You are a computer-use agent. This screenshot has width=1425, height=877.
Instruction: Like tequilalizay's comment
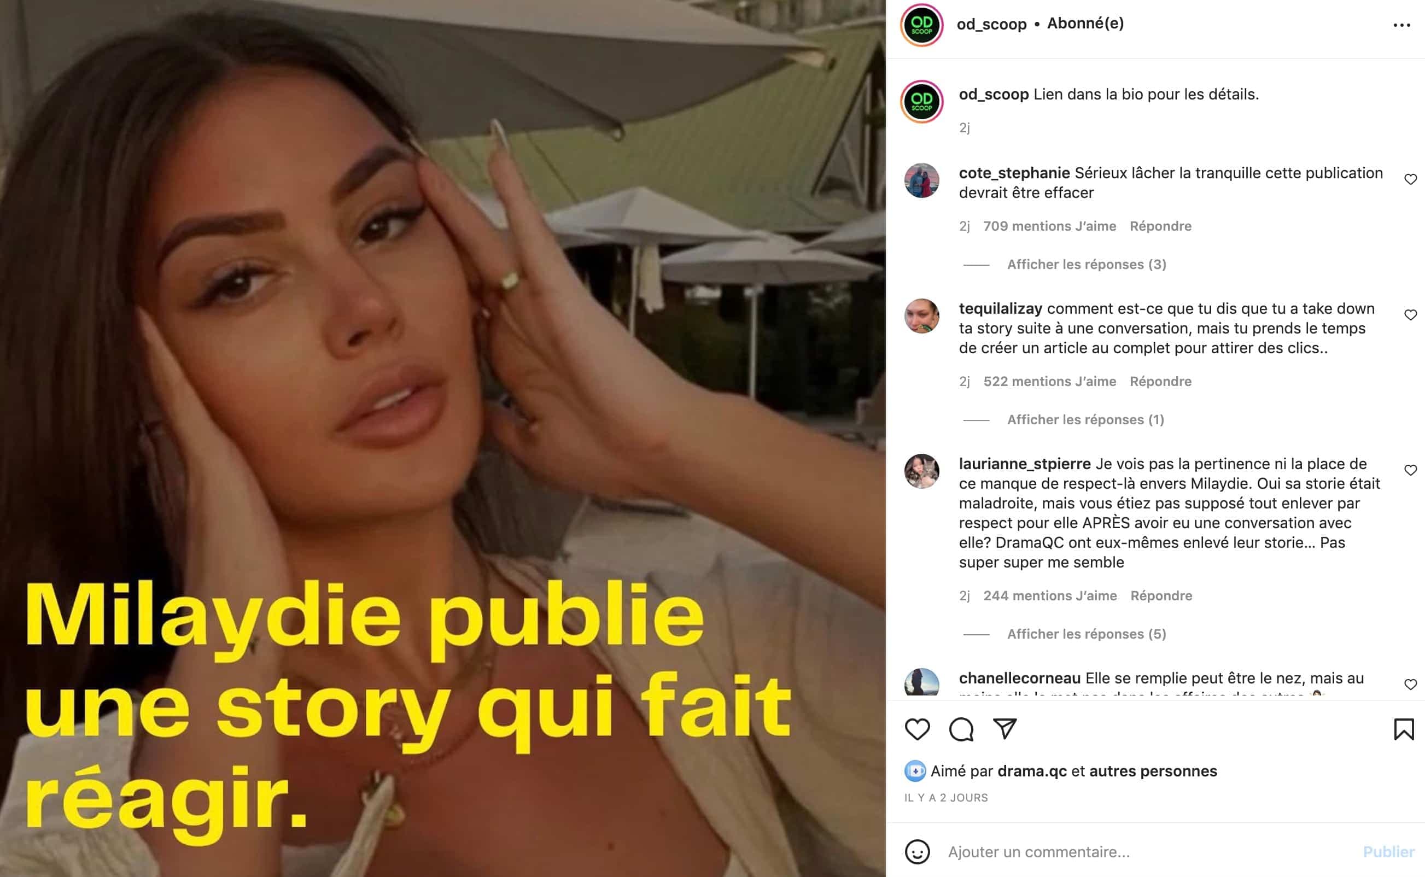click(x=1410, y=315)
